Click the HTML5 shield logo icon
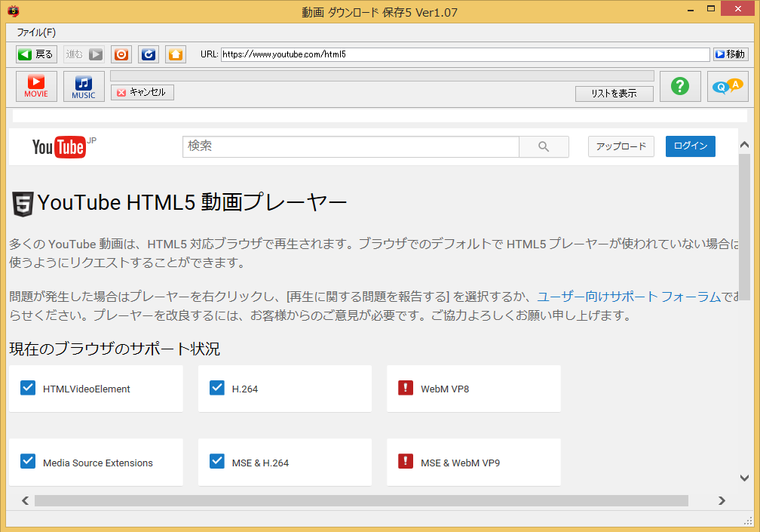Screen dimensions: 760x532 coord(23,204)
